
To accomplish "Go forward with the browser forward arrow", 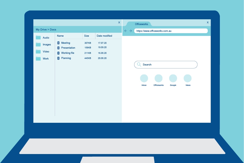I will [x=131, y=31].
